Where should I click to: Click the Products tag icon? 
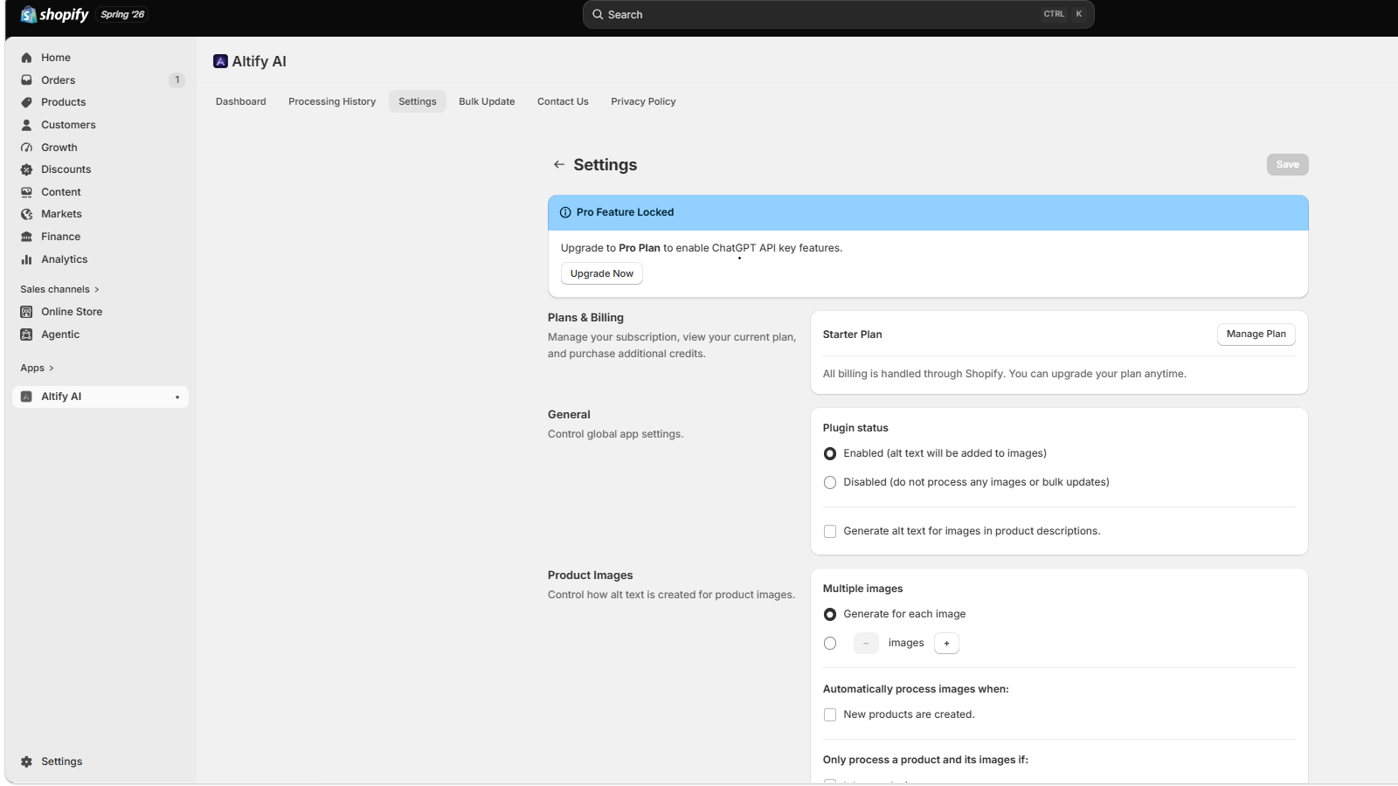pos(27,102)
